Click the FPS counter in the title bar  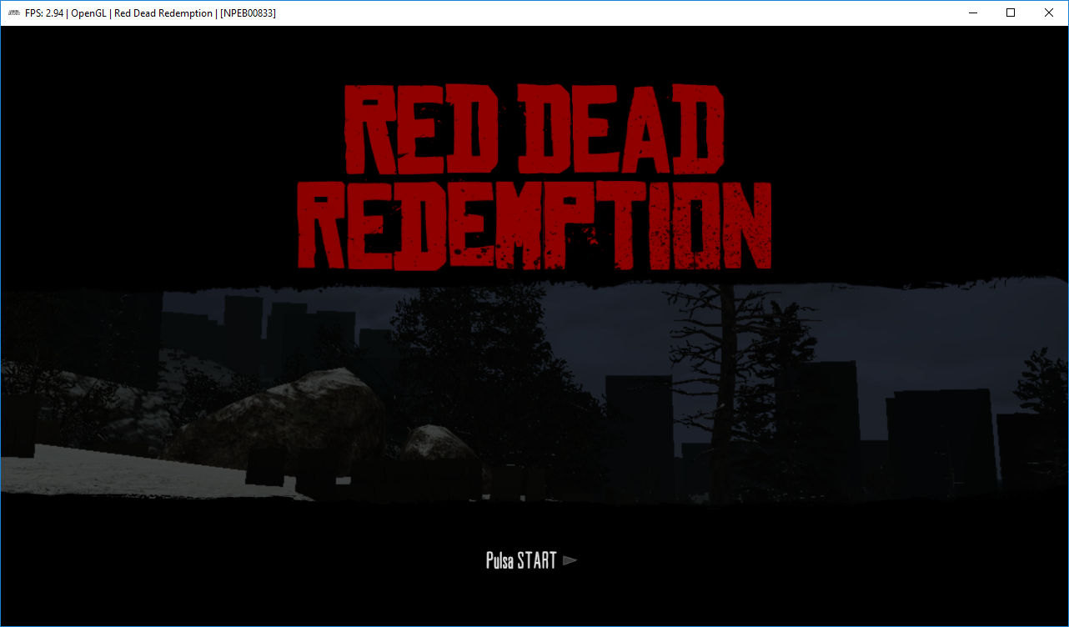tap(44, 13)
